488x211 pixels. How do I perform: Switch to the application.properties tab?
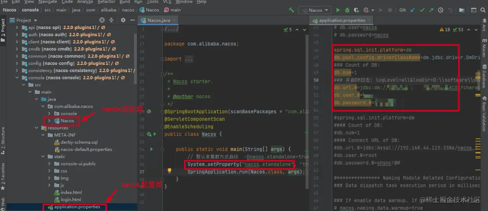(x=342, y=21)
